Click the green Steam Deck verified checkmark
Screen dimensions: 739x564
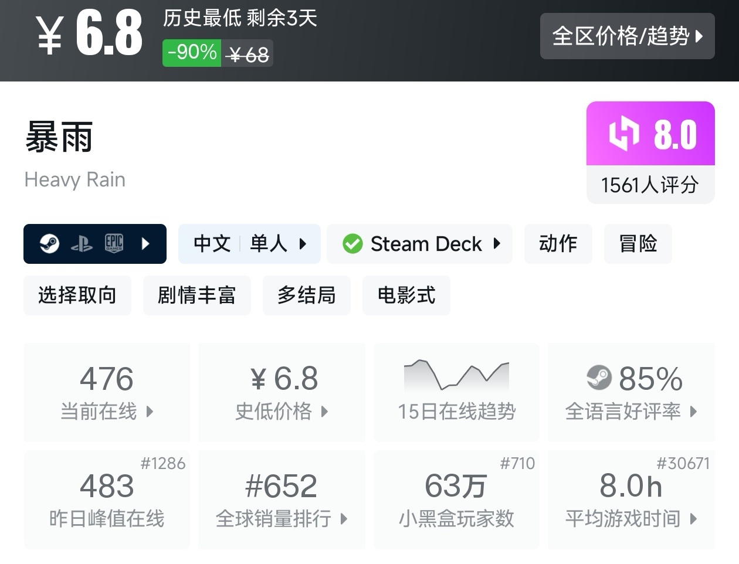point(352,244)
